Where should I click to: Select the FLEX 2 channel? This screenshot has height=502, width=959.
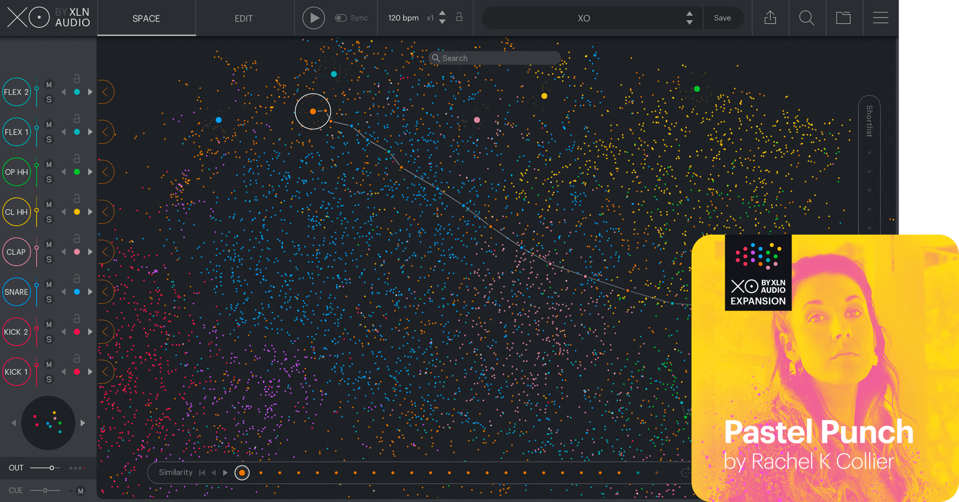16,92
